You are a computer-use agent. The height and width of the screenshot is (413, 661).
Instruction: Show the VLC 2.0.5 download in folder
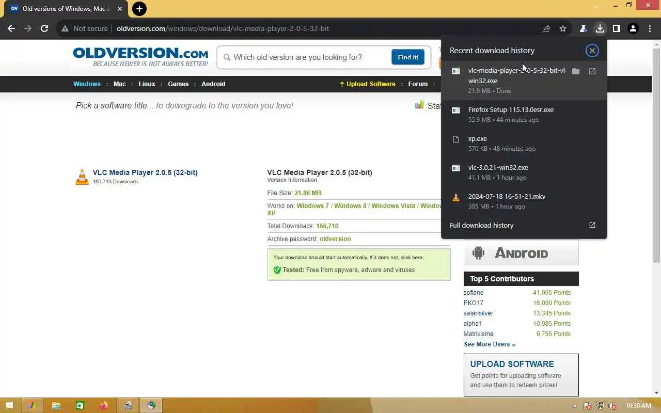point(576,71)
